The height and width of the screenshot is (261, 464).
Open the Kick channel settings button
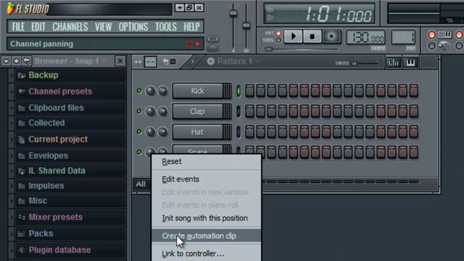pyautogui.click(x=197, y=91)
